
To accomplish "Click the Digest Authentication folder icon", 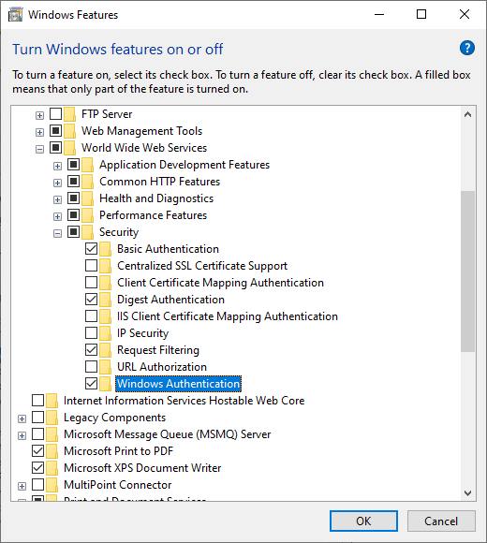I will pyautogui.click(x=105, y=300).
